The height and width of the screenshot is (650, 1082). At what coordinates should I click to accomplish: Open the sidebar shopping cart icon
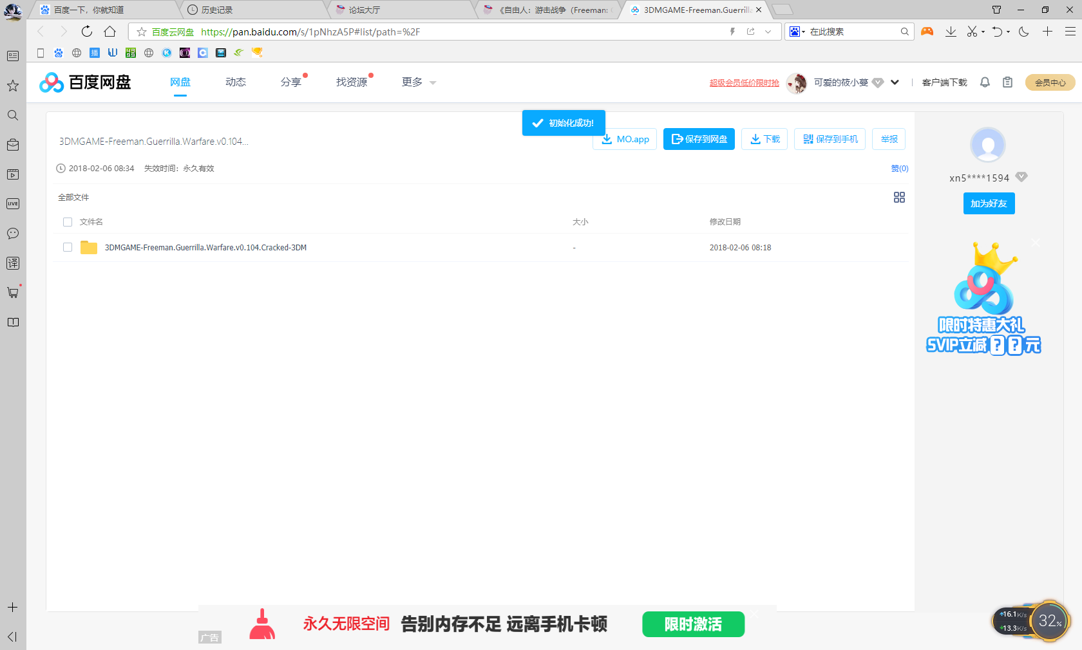tap(13, 293)
